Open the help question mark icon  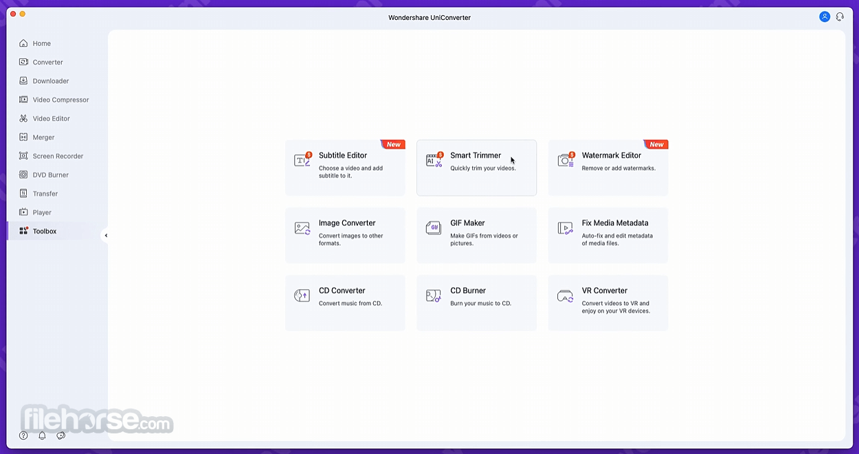pos(23,435)
